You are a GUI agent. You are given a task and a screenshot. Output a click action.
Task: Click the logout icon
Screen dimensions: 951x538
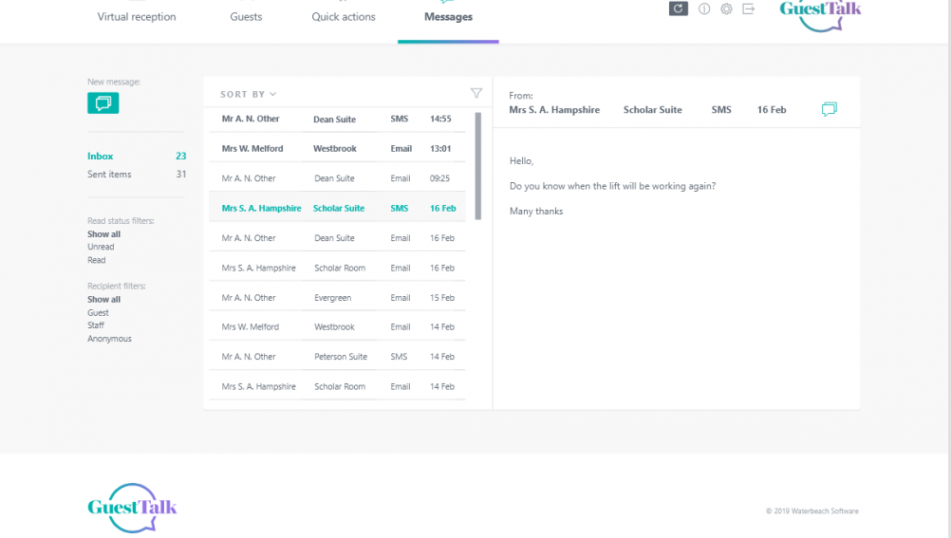748,9
